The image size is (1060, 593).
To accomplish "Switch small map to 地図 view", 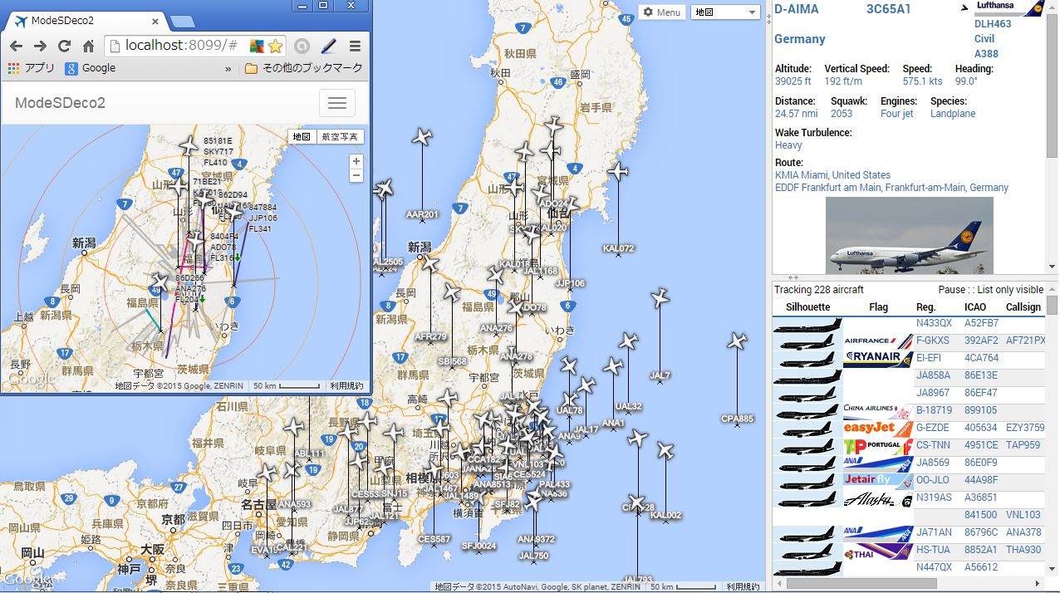I will (x=302, y=137).
